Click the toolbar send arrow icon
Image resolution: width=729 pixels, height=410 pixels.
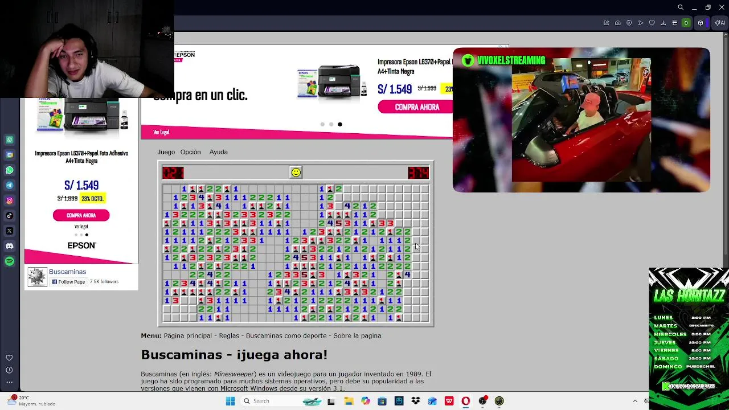[x=640, y=23]
